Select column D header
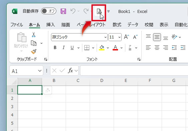Screen dimensions: 188x131 (102, 81)
